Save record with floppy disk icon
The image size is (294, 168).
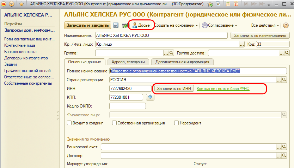pyautogui.click(x=116, y=25)
